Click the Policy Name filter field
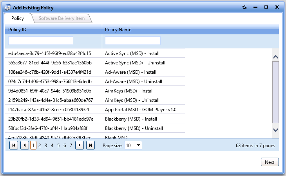Image resolution: width=286 pixels, height=176 pixels. coord(133,41)
